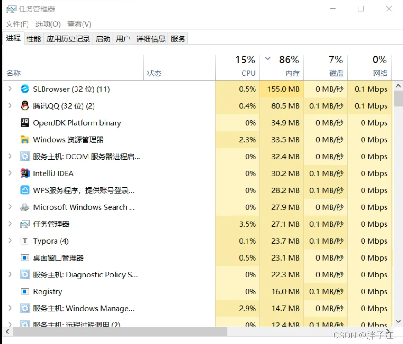
Task: Sort by the 网络 0% column header
Action: coord(370,67)
